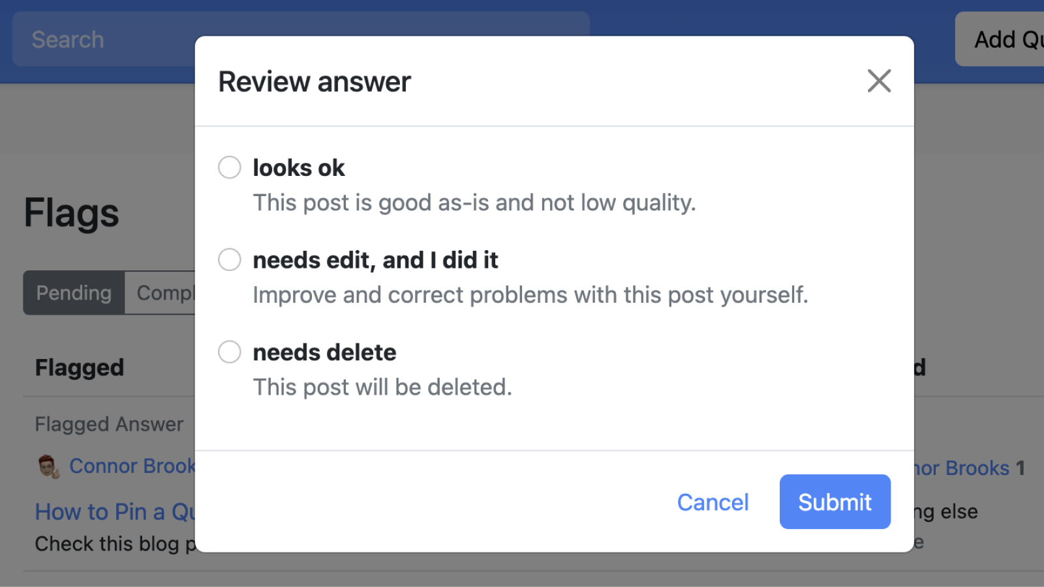Click the Flags page heading
The image size is (1044, 587).
70,212
